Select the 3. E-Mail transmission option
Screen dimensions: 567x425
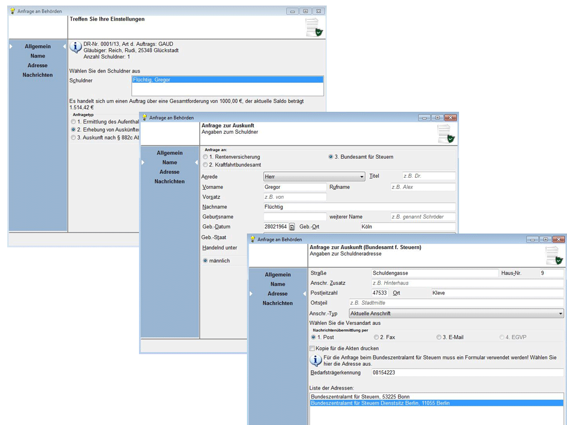click(439, 337)
